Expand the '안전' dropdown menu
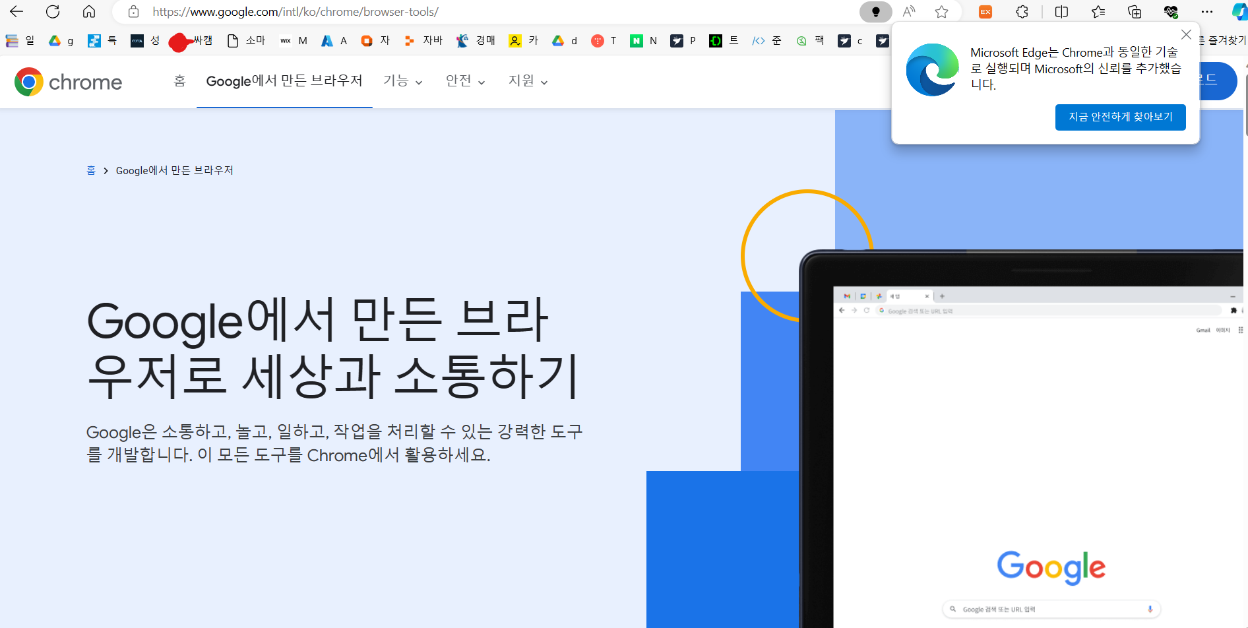This screenshot has height=628, width=1248. point(465,81)
